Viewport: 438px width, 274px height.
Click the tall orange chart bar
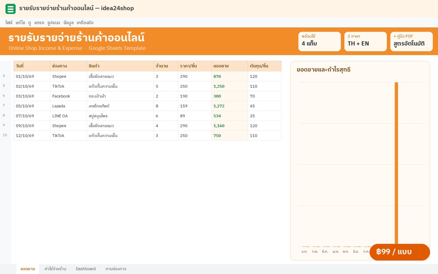[396, 164]
